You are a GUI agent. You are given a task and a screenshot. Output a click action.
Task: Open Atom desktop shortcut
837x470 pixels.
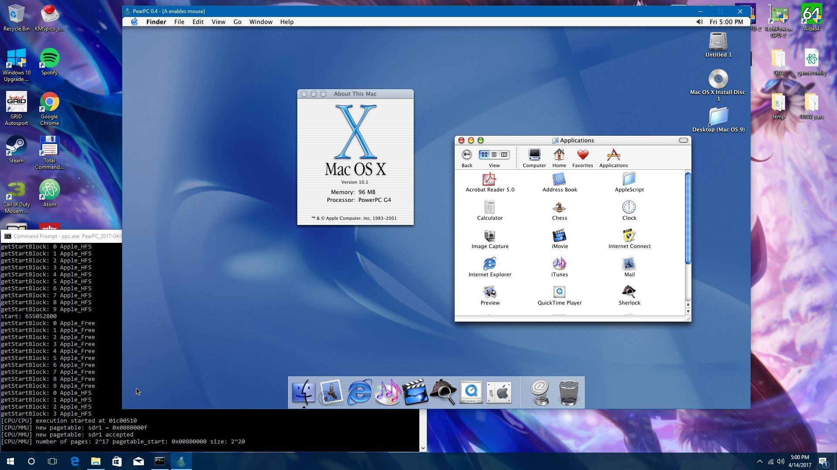click(x=49, y=193)
